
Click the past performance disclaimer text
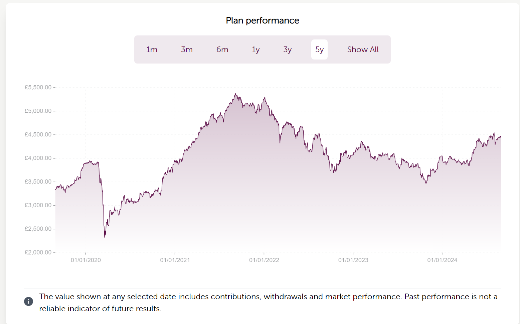(x=268, y=302)
